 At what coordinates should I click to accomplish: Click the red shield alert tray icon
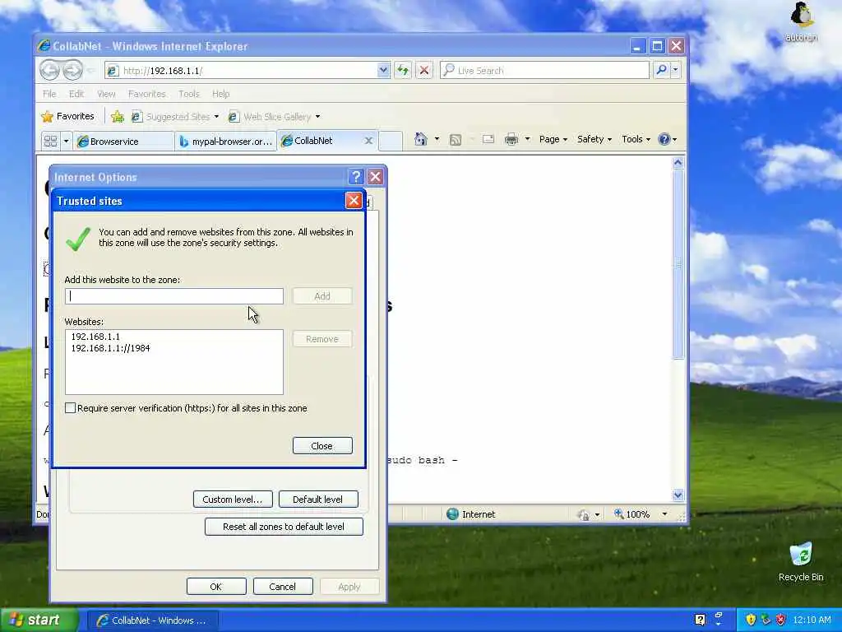[781, 620]
